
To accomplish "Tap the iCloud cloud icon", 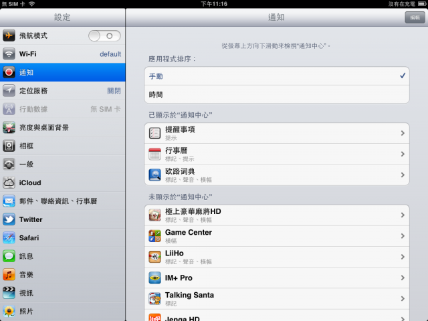I will tap(9, 183).
